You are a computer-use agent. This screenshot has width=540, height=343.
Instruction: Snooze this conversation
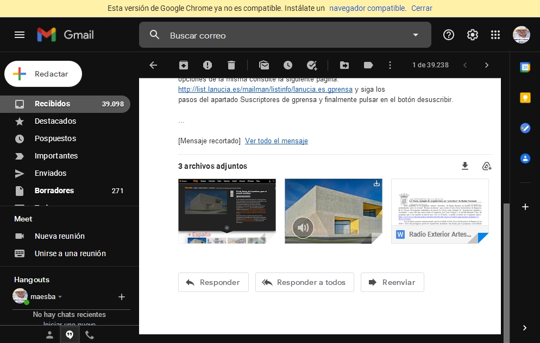(x=288, y=65)
